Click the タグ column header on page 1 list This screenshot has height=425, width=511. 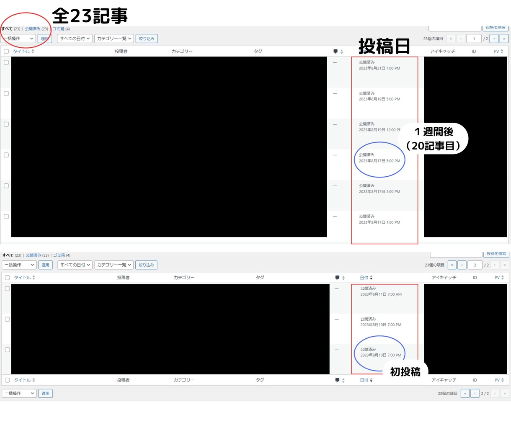coord(258,52)
